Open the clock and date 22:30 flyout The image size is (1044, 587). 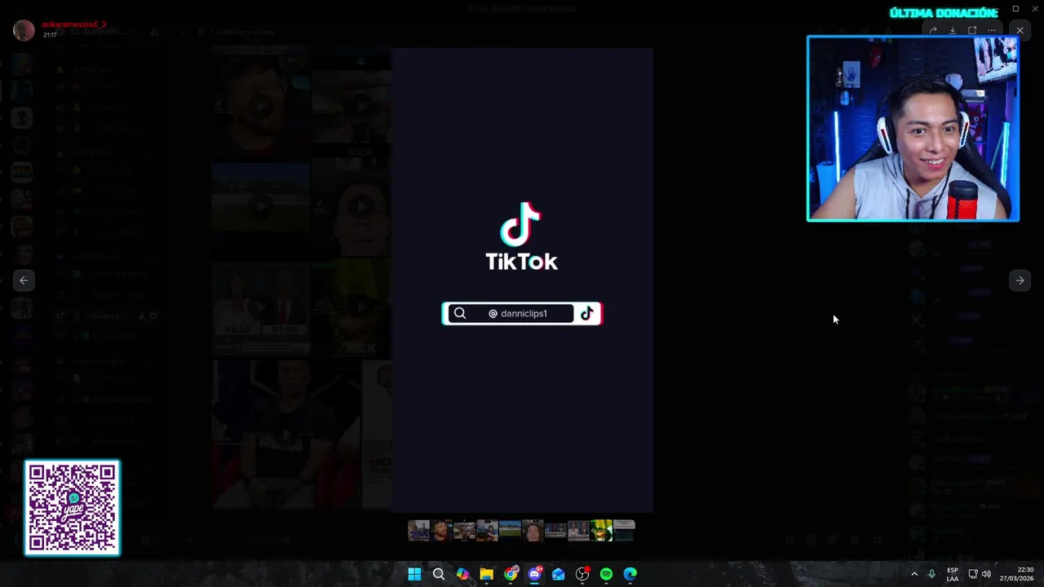tap(1016, 574)
